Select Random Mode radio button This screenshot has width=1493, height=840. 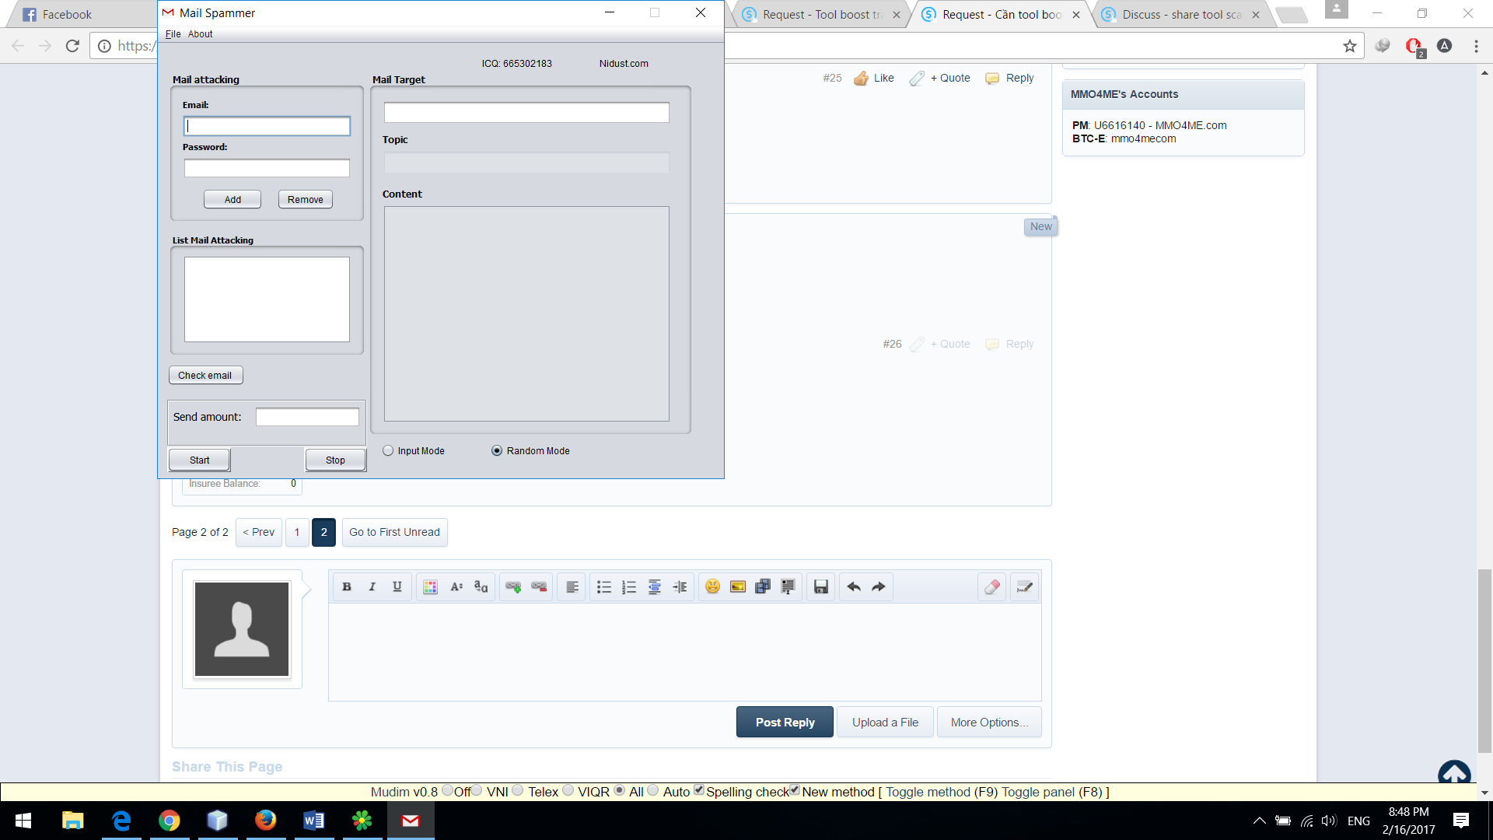pos(497,451)
